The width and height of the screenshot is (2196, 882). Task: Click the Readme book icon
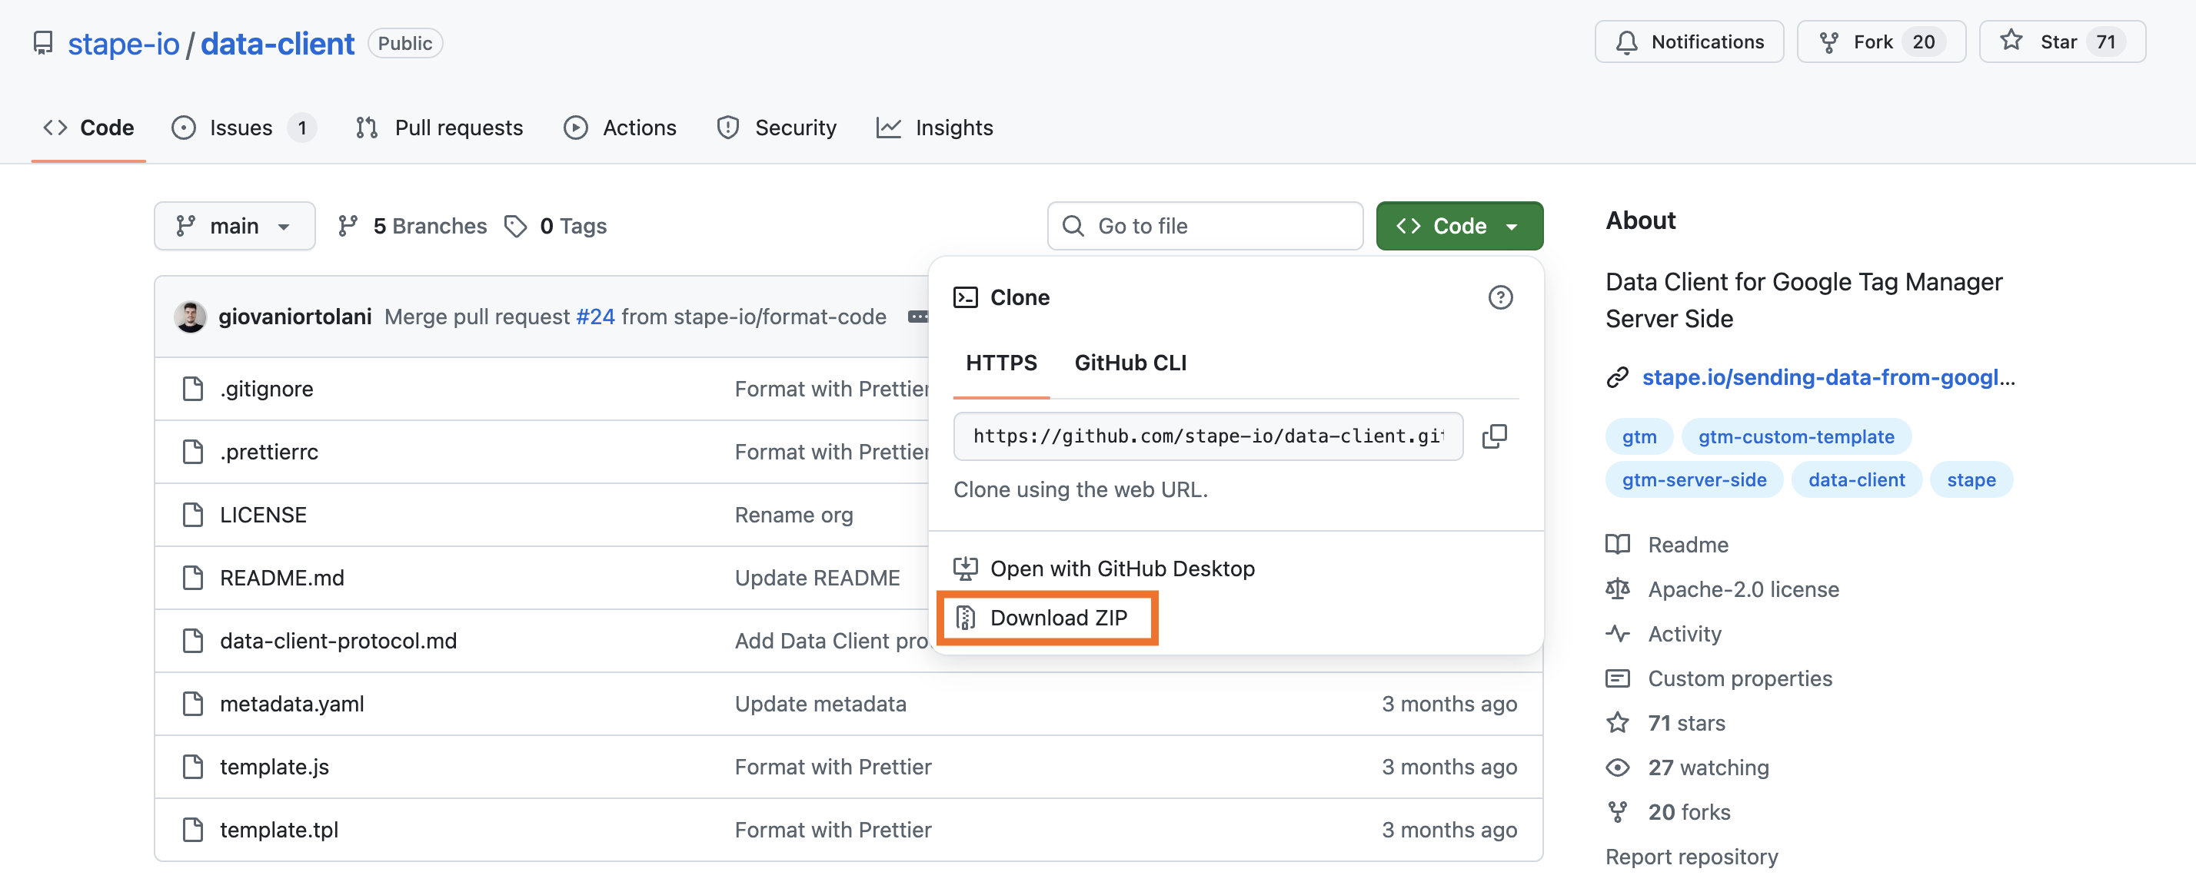point(1617,545)
